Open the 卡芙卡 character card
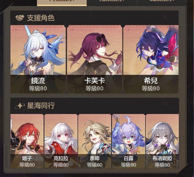This screenshot has width=194, height=177. (x=95, y=59)
